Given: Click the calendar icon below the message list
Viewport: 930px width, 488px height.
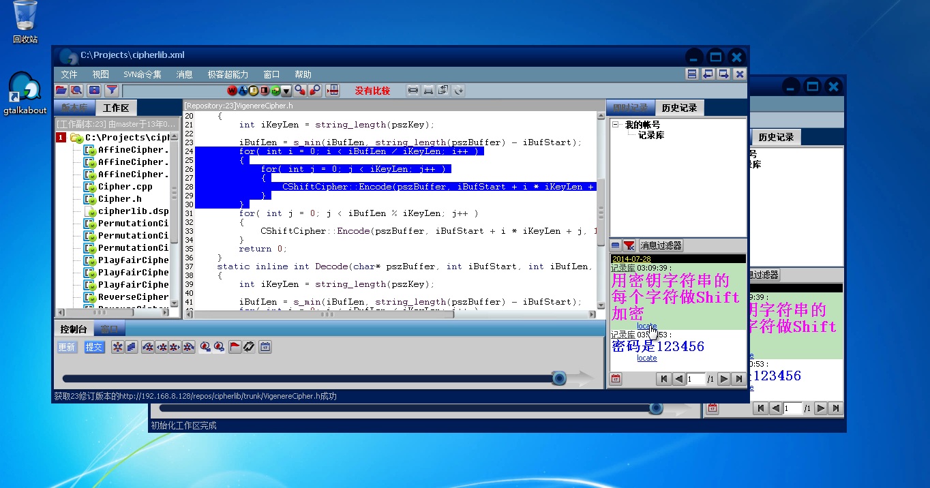Looking at the screenshot, I should tap(616, 379).
